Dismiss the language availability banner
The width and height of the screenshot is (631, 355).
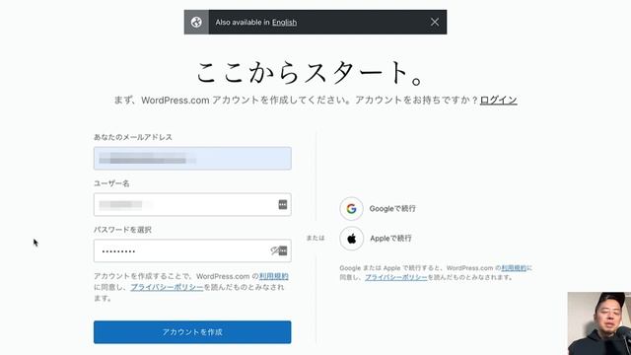[435, 22]
